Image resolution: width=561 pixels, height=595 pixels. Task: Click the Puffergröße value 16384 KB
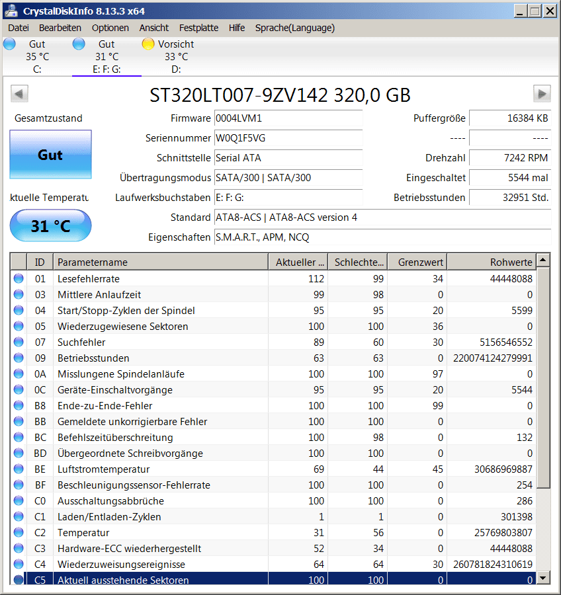(509, 118)
